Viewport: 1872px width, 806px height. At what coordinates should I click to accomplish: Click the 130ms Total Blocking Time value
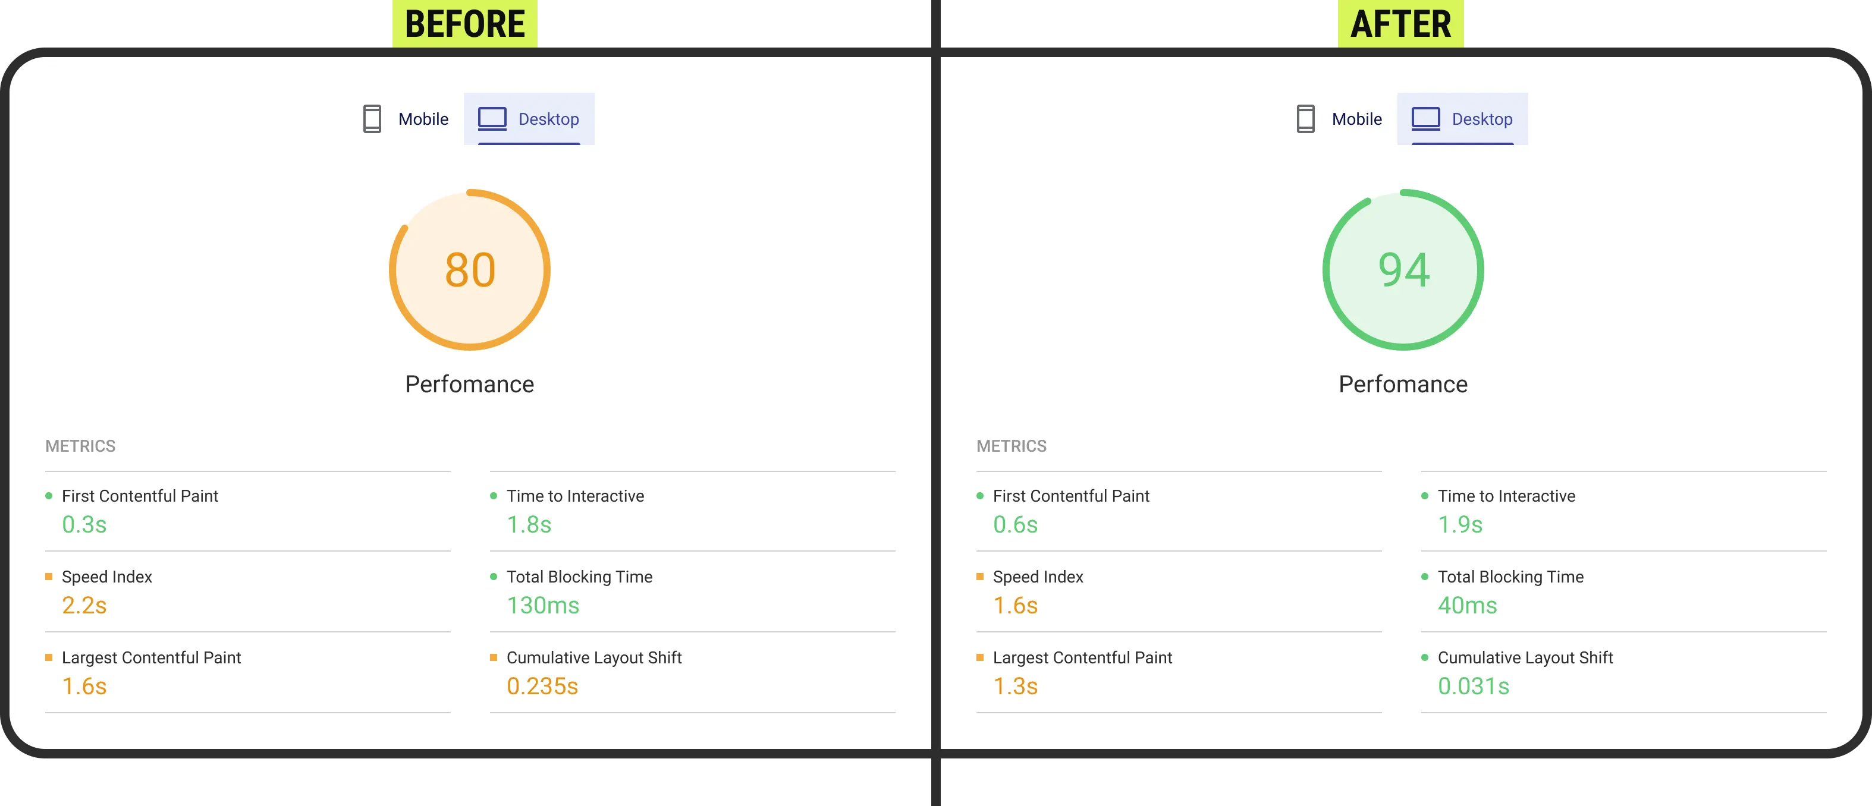[x=543, y=606]
